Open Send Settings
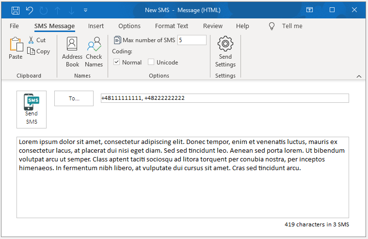This screenshot has width=368, height=239. [x=225, y=52]
